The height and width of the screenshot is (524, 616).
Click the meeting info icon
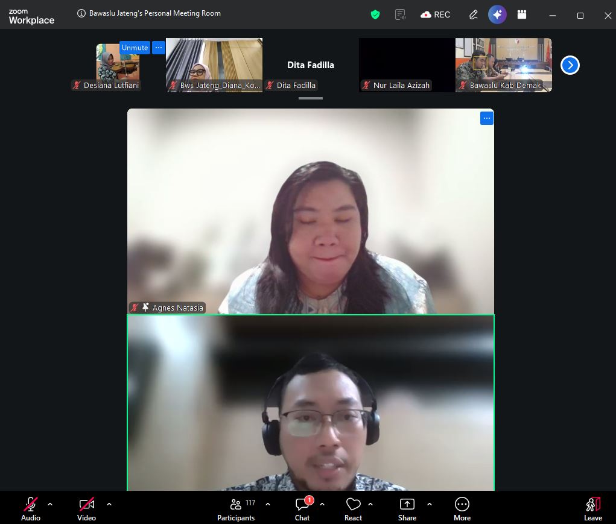coord(81,13)
